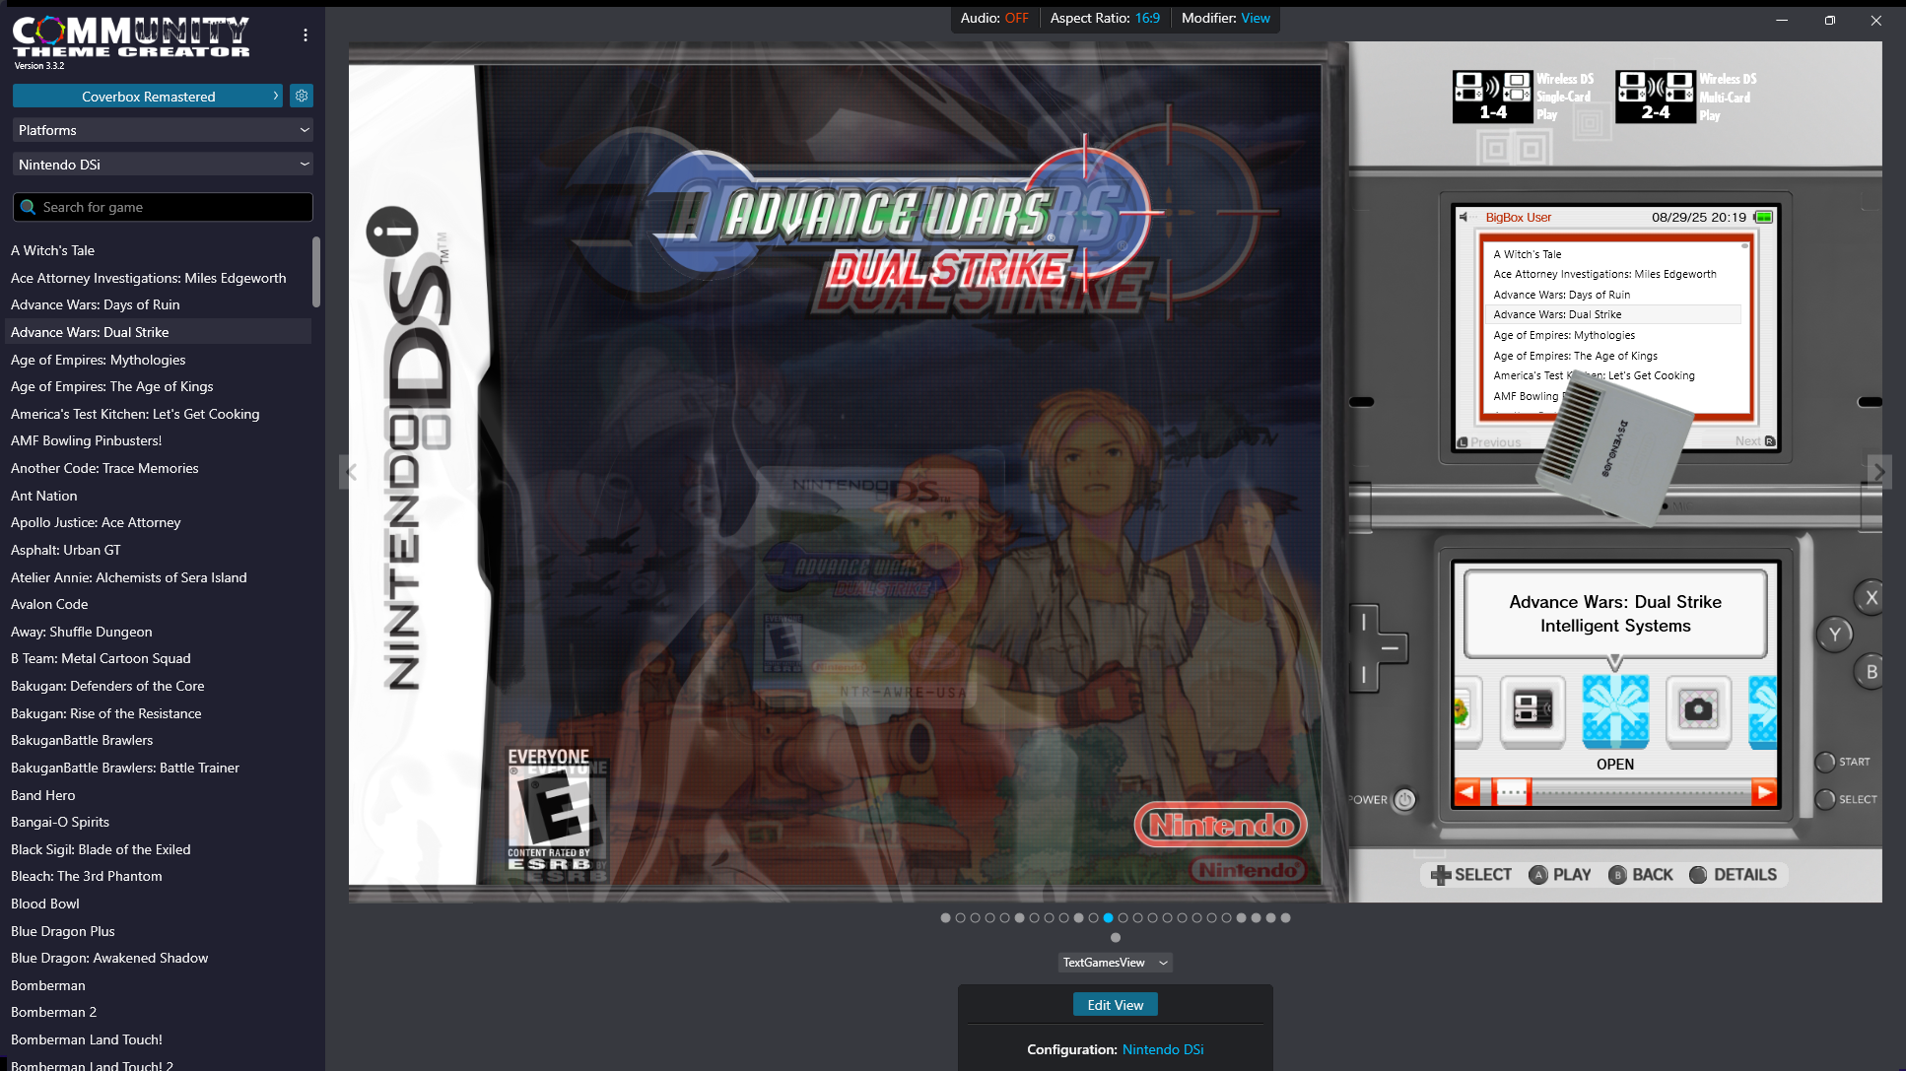Select Ant Nation
The image size is (1906, 1071).
158,496
